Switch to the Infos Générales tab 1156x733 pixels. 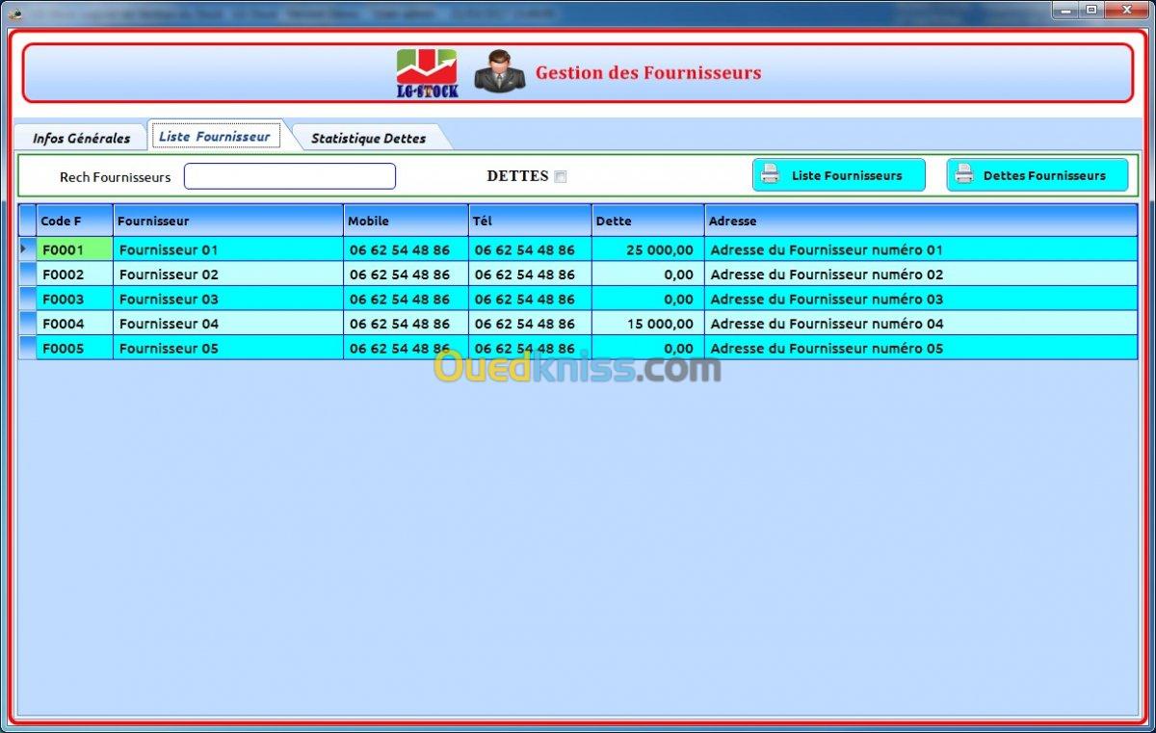click(x=81, y=138)
